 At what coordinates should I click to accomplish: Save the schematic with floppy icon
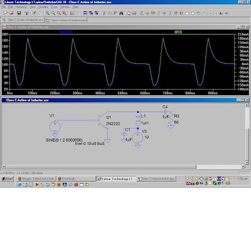point(19,13)
